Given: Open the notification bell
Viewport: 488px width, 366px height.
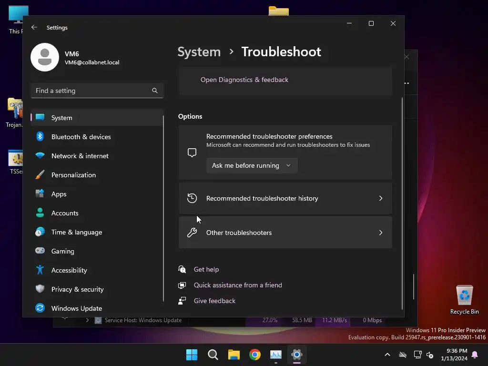Looking at the screenshot, I should (x=475, y=355).
